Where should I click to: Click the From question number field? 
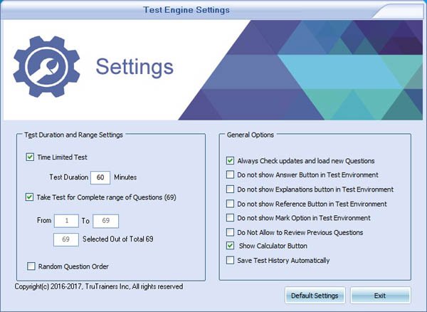click(66, 221)
